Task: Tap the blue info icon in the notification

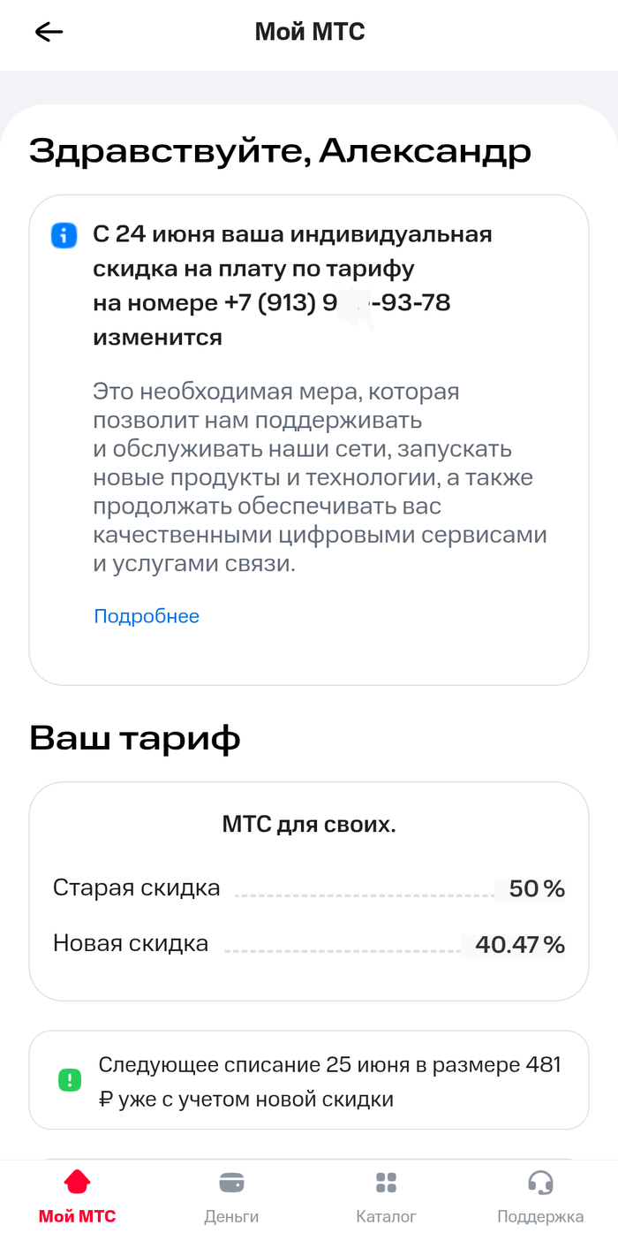Action: pyautogui.click(x=64, y=236)
